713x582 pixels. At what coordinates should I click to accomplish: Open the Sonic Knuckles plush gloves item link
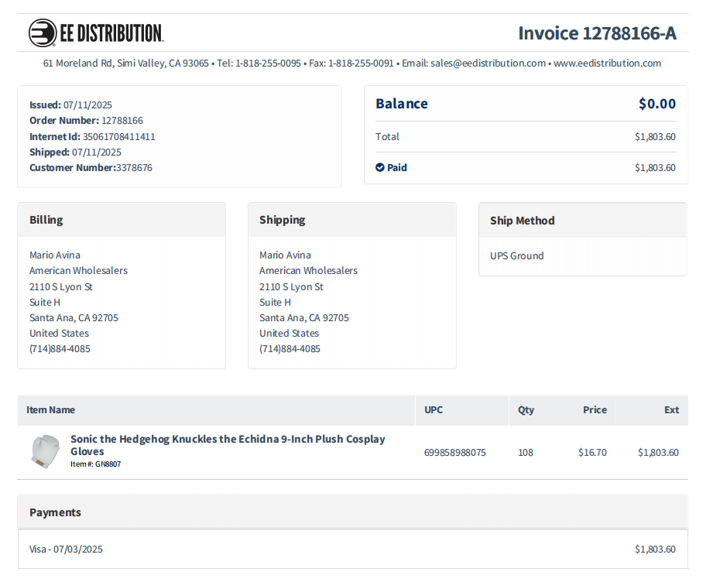point(227,444)
